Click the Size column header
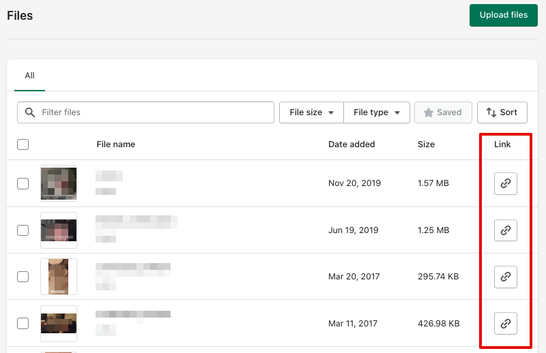 pyautogui.click(x=426, y=144)
